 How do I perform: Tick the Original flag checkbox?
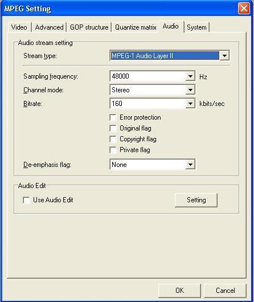pyautogui.click(x=113, y=128)
